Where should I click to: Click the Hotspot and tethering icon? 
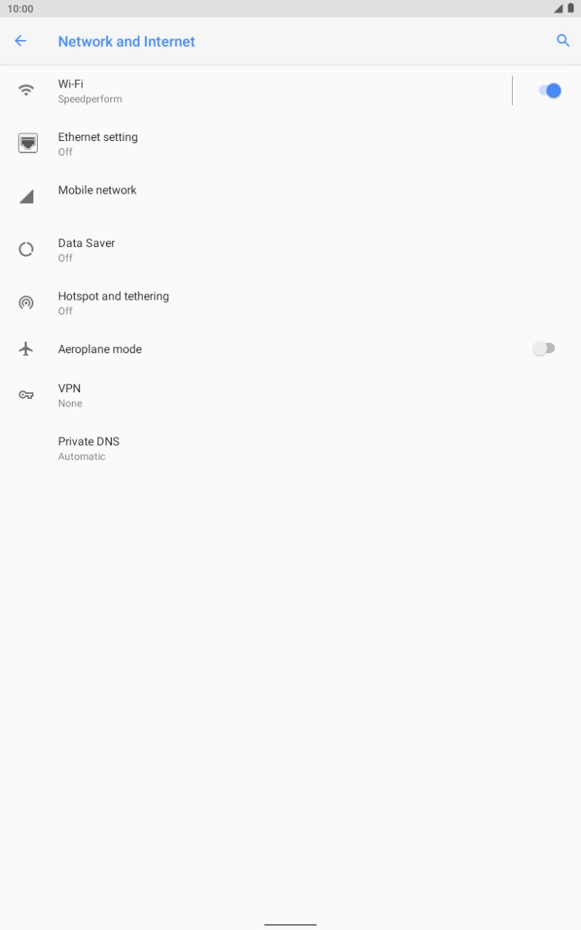(27, 303)
